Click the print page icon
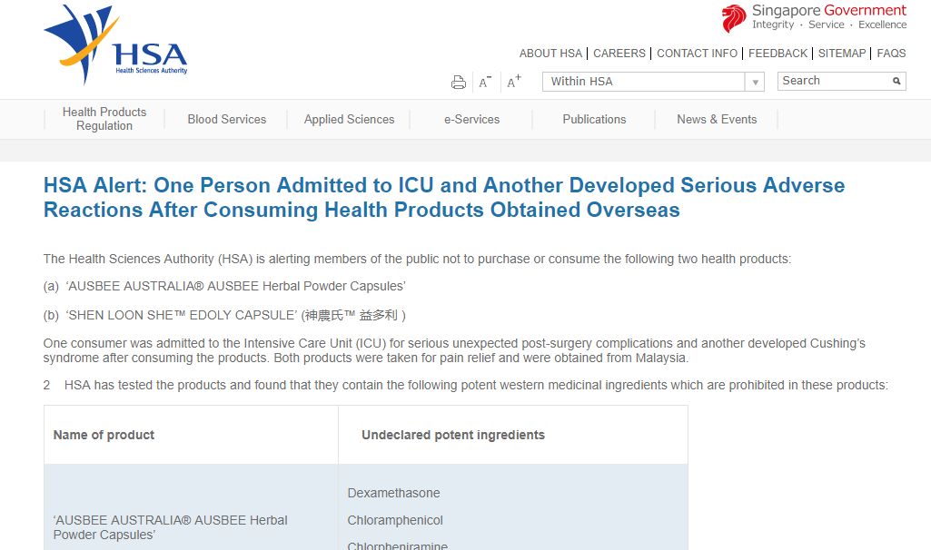The width and height of the screenshot is (931, 550). pos(459,83)
